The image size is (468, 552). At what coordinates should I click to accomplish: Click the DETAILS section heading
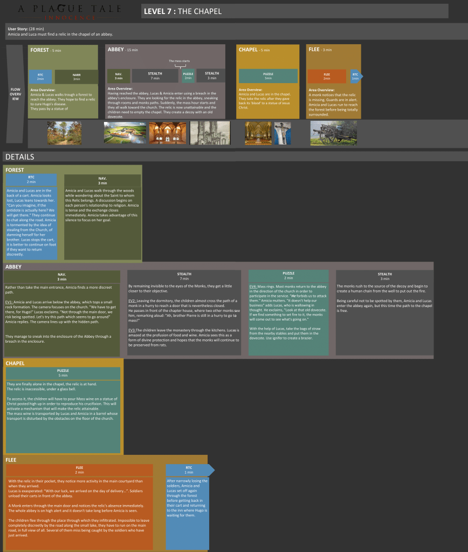[x=19, y=157]
